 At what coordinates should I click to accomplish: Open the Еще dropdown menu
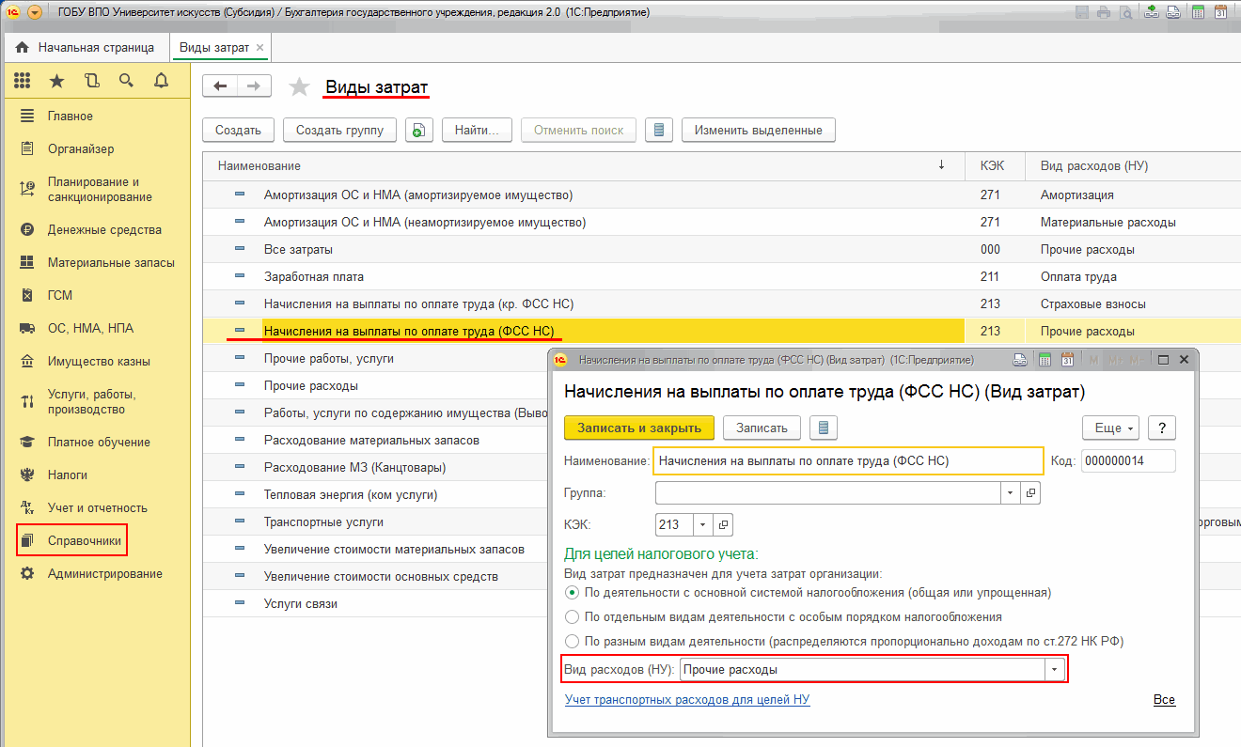tap(1111, 428)
